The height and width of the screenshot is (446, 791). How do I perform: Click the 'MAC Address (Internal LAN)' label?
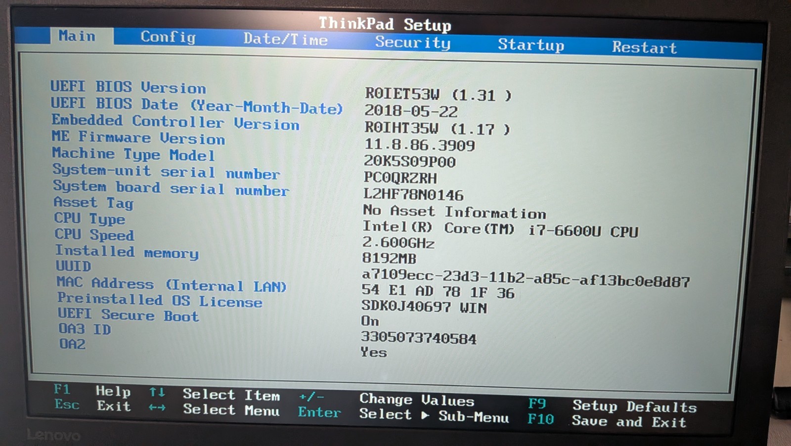click(x=172, y=284)
